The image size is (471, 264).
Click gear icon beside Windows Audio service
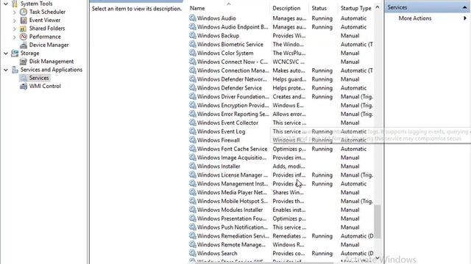pos(193,18)
